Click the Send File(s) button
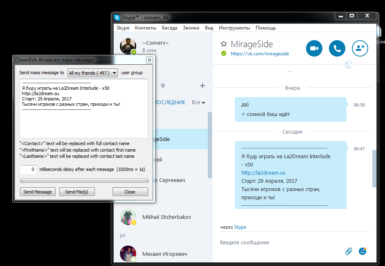385x266 pixels. pyautogui.click(x=77, y=192)
